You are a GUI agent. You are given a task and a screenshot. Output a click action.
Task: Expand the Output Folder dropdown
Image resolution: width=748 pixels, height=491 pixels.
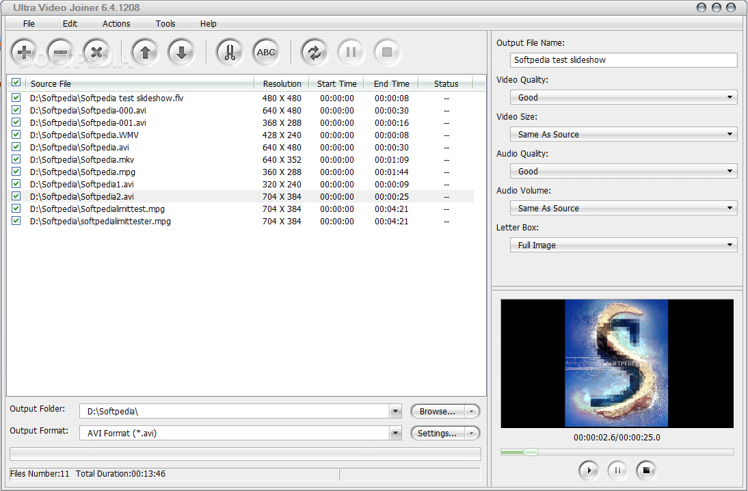tap(395, 411)
